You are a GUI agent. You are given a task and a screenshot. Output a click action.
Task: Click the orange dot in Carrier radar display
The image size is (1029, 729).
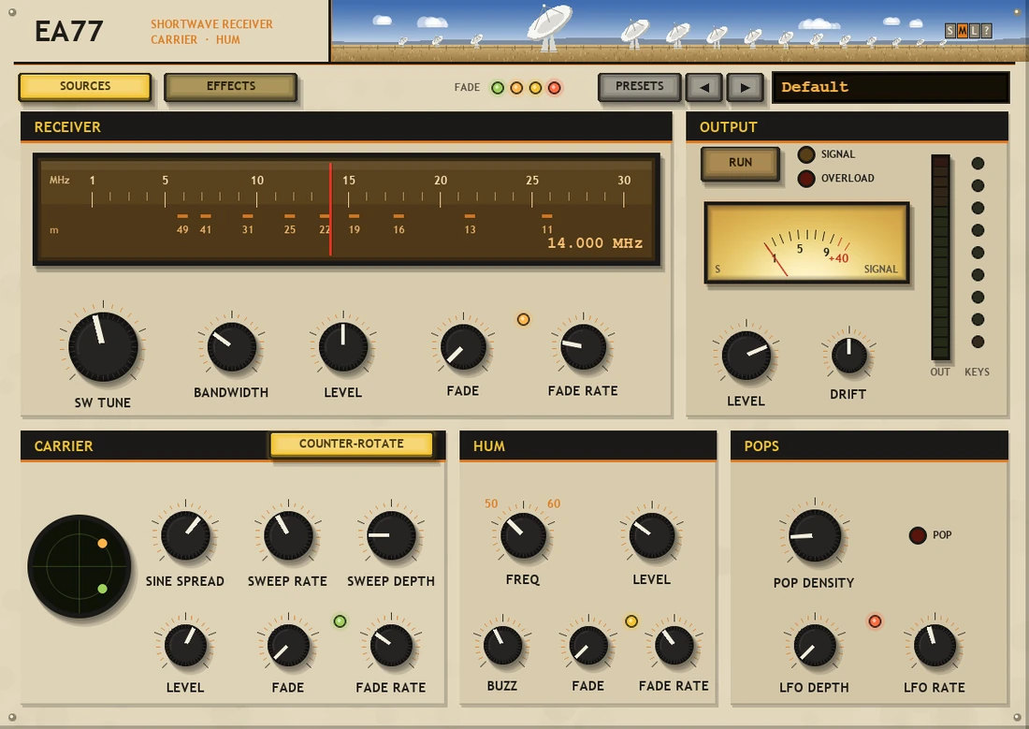tap(102, 543)
